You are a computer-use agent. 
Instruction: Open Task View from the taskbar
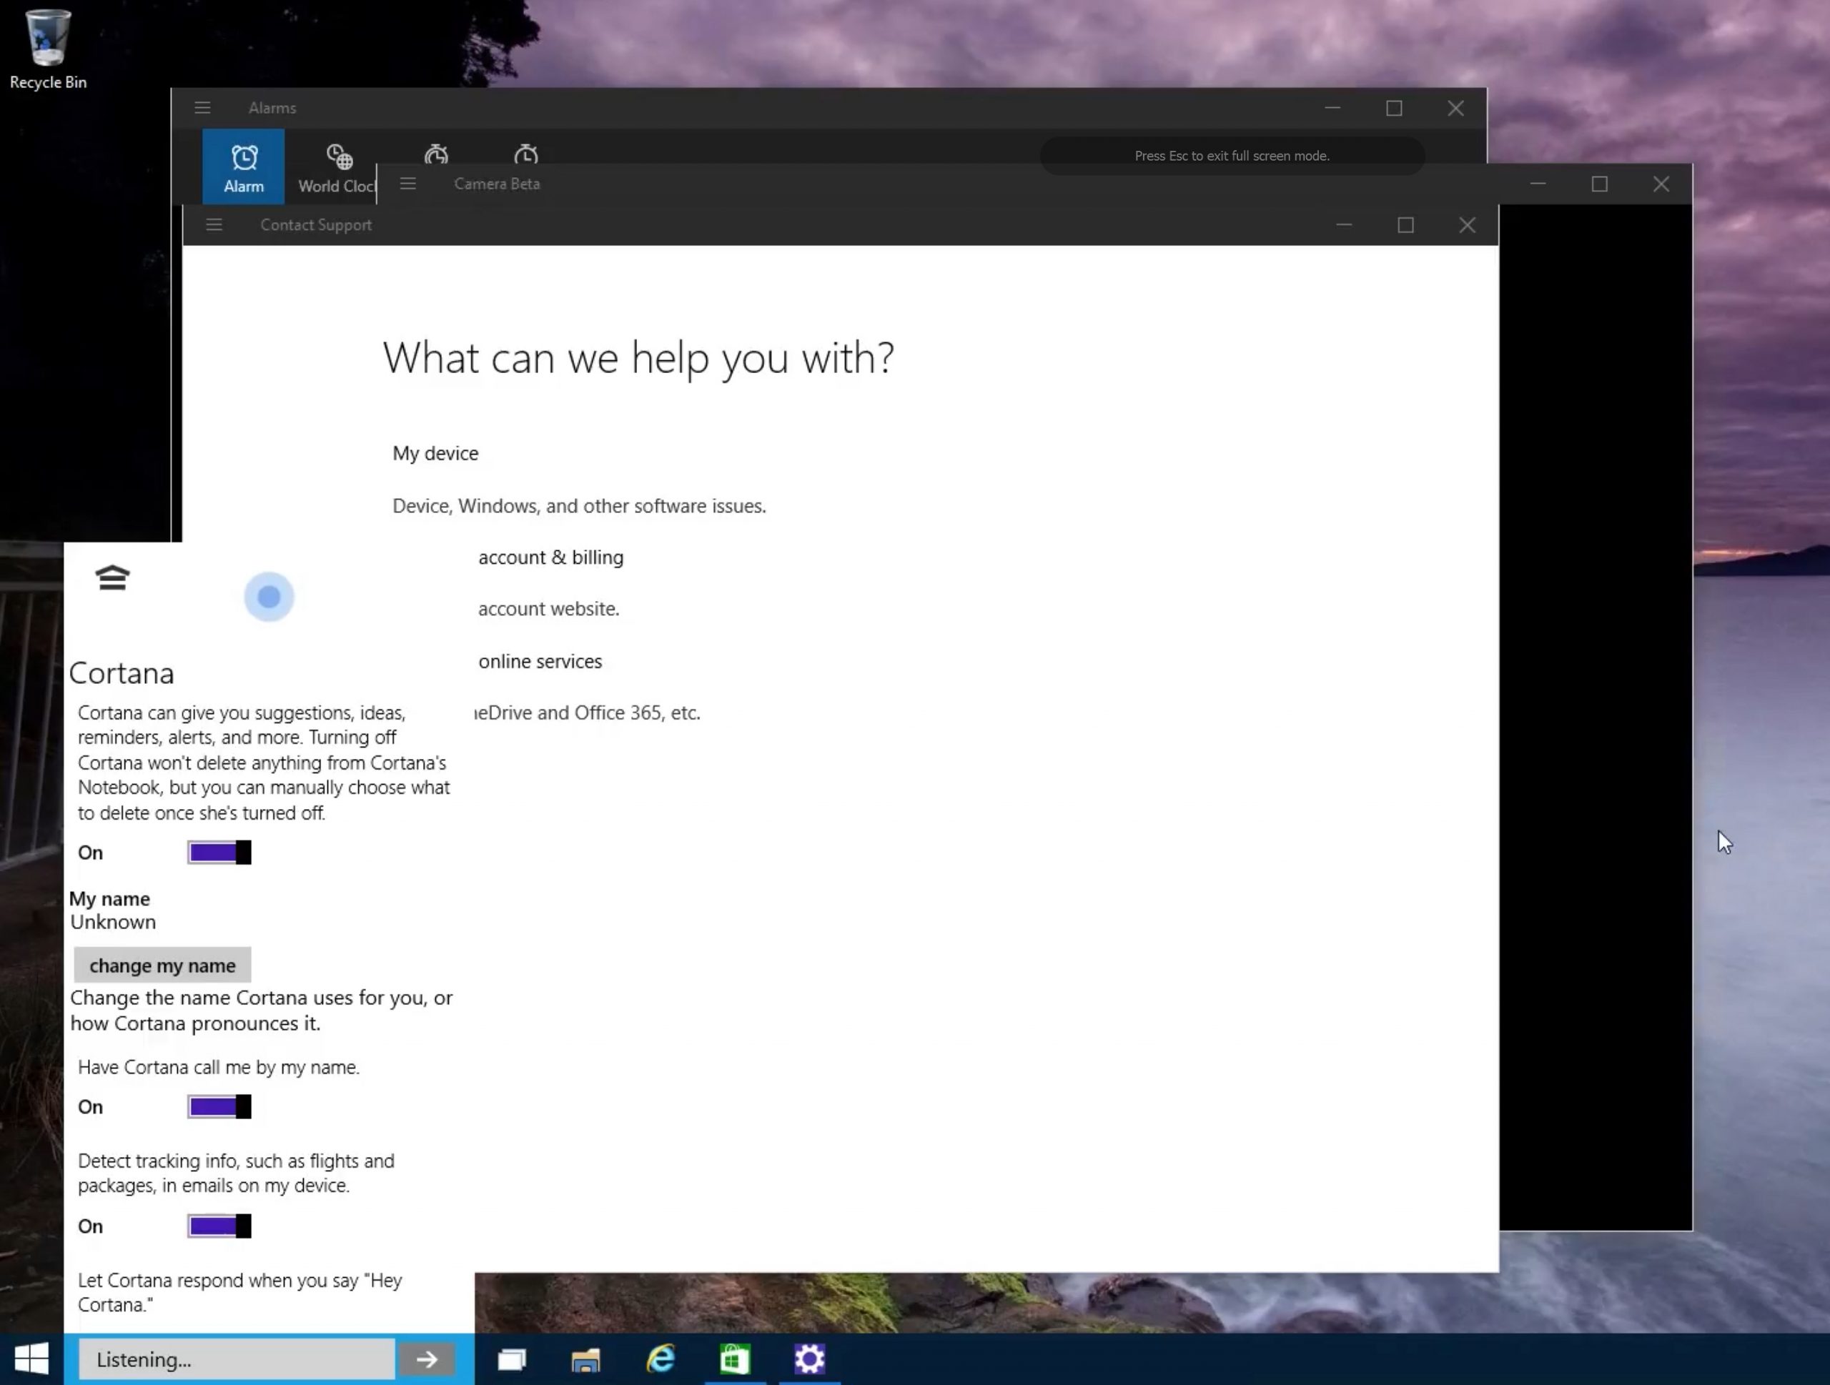coord(512,1359)
